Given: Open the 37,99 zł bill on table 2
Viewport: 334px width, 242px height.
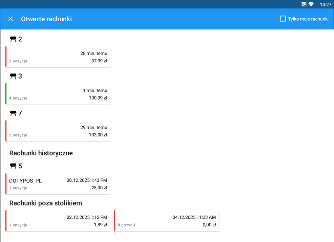Looking at the screenshot, I should tap(58, 57).
